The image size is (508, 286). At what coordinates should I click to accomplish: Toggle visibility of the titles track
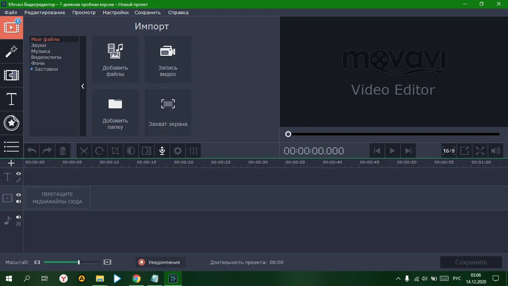19,174
